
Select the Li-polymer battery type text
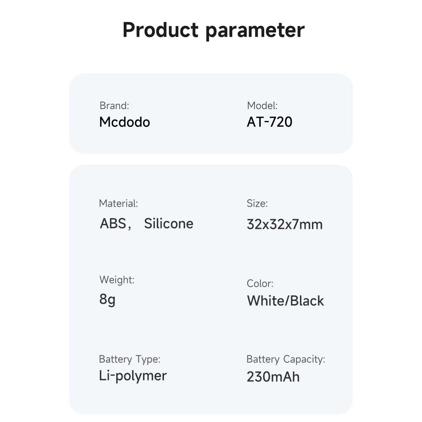(x=133, y=376)
